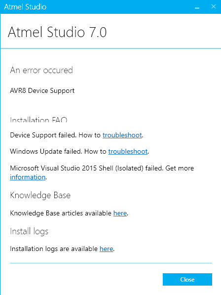The height and width of the screenshot is (295, 221).
Task: Click the Installation FAQ section heading
Action: click(38, 120)
